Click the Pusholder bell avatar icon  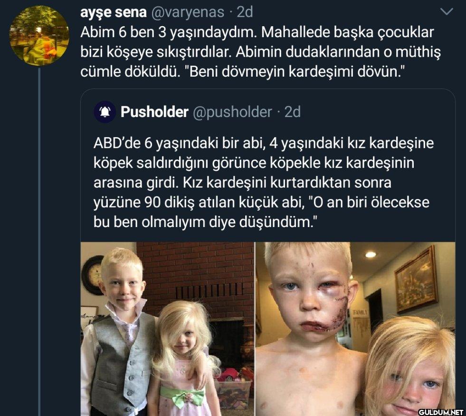(105, 112)
